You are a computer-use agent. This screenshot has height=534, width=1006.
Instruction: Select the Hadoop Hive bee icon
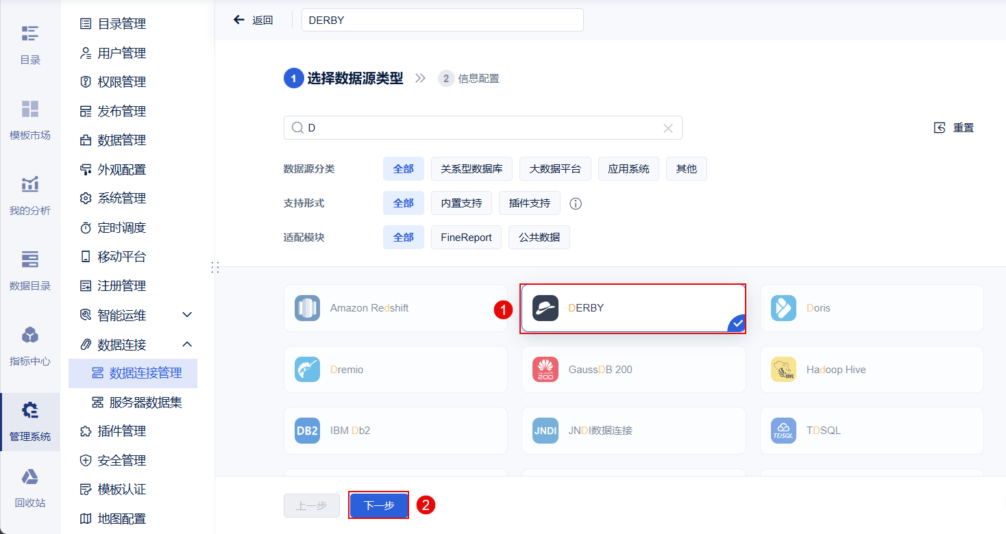[783, 370]
